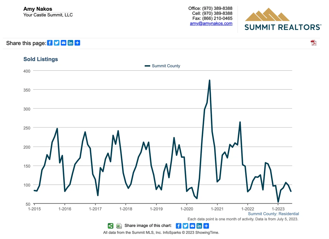Share this page on LinkedIn
This screenshot has width=329, height=239.
pyautogui.click(x=70, y=43)
